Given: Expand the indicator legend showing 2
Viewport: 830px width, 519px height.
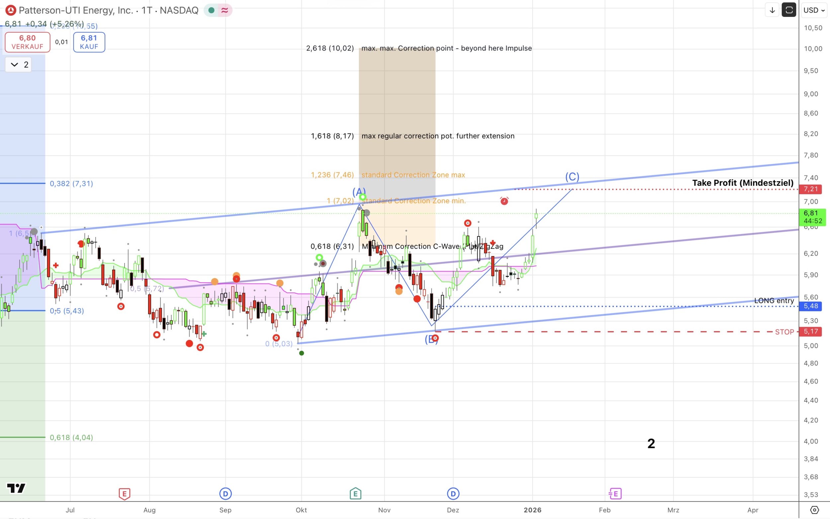Looking at the screenshot, I should click(19, 64).
